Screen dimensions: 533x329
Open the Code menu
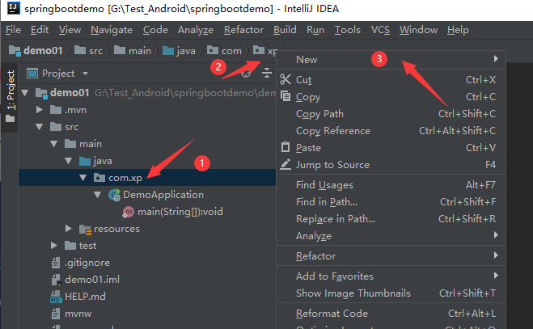pyautogui.click(x=155, y=30)
